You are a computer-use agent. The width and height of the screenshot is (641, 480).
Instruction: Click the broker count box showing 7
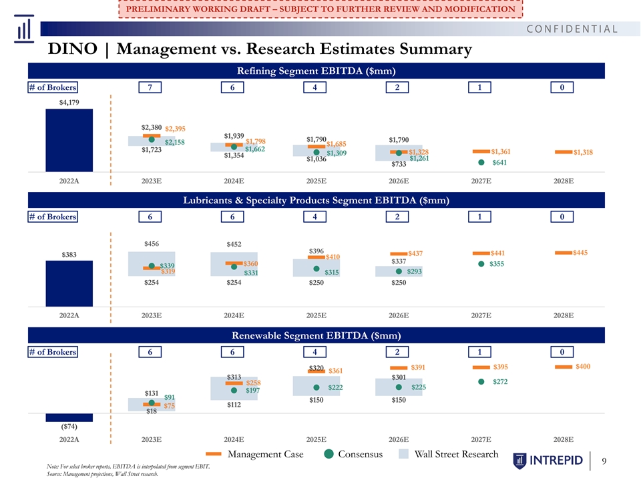150,87
